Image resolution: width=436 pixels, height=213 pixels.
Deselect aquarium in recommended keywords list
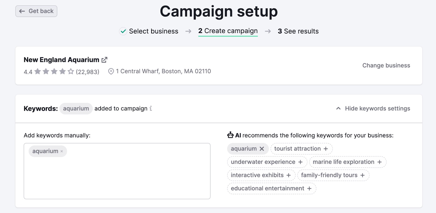(x=262, y=149)
